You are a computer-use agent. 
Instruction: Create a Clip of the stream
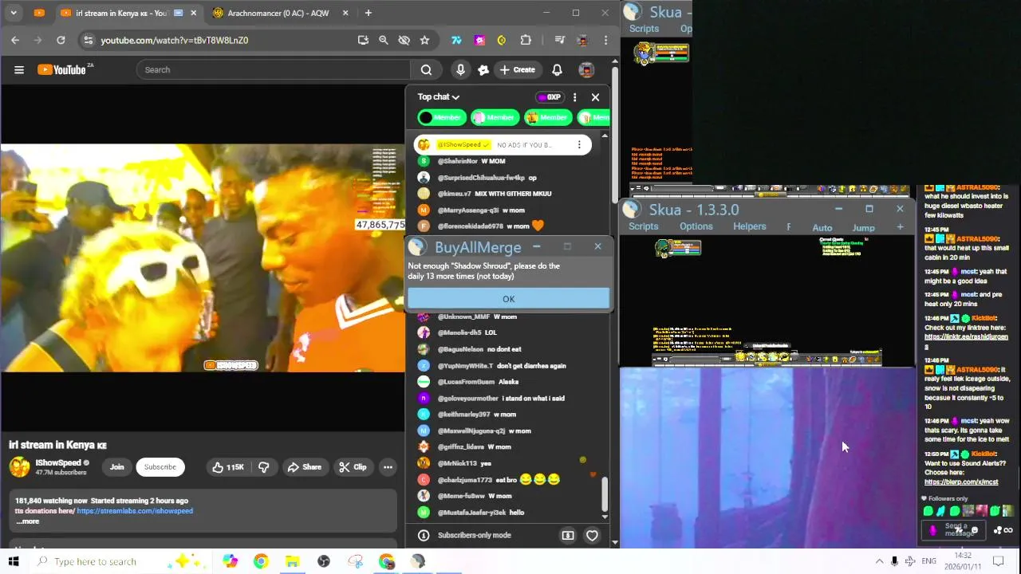351,467
